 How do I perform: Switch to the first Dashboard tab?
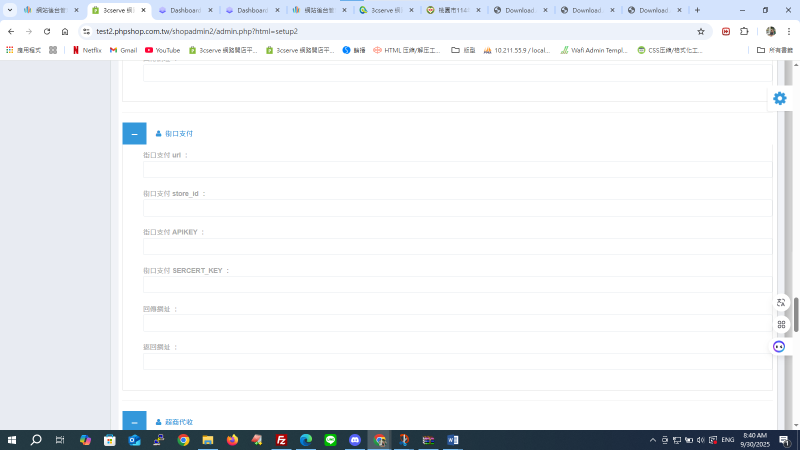pyautogui.click(x=185, y=10)
